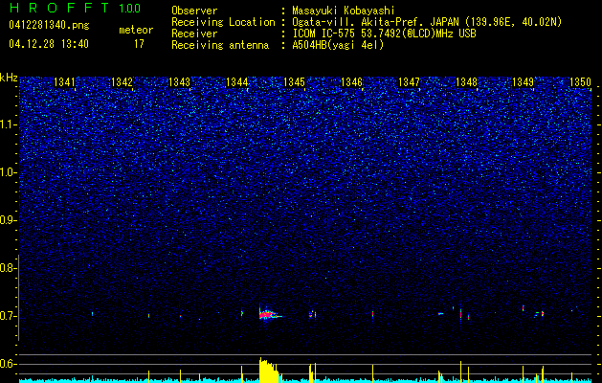
Task: Click the widest yellow signal block in the power graph
Action: (270, 371)
